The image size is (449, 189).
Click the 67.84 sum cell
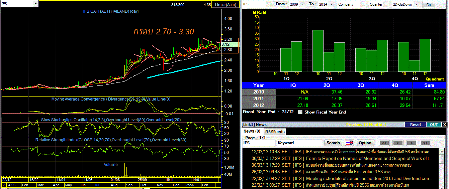pyautogui.click(x=429, y=99)
